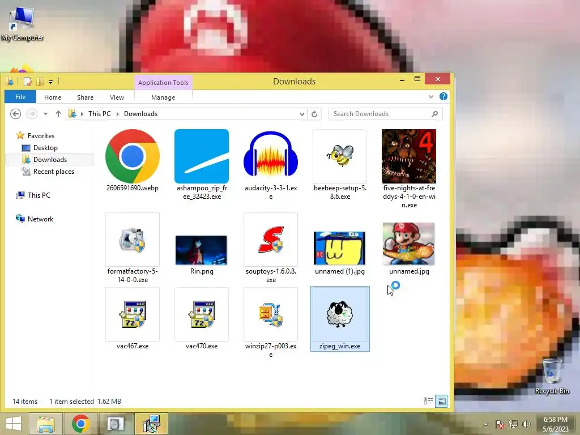Select the vac470.exe file icon
Screen dimensions: 580x435
[202, 314]
